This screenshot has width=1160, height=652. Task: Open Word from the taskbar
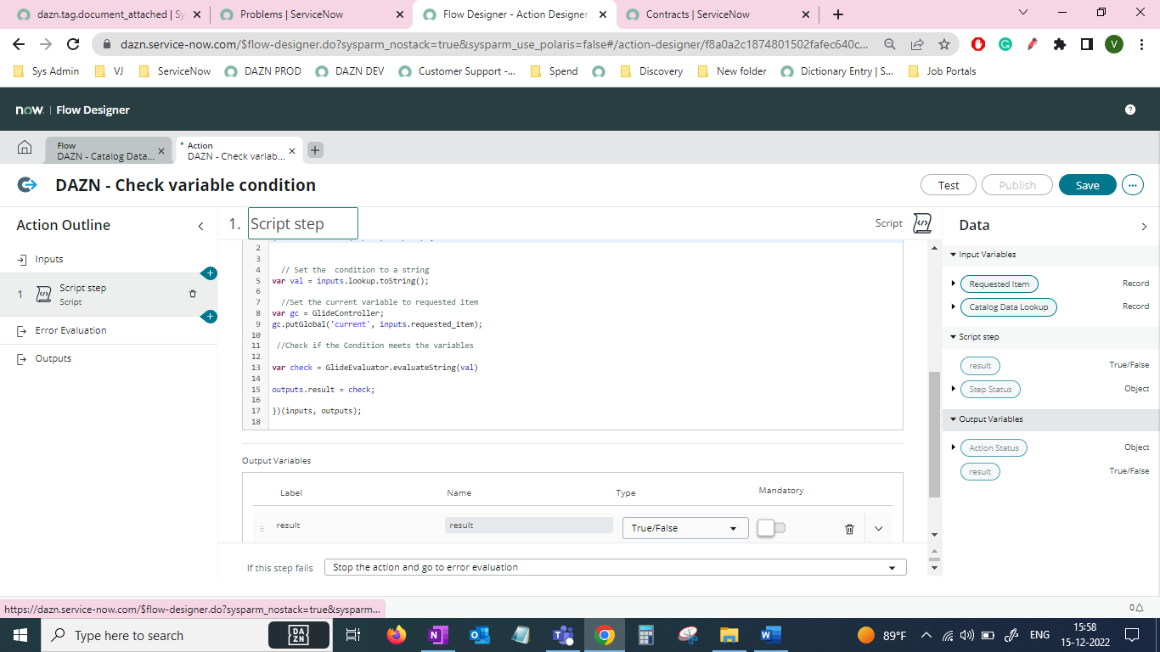(771, 635)
